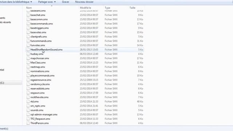This screenshot has height=131, width=233.
Task: Click the file icon beside basecomm.smx
Action: coord(28,19)
